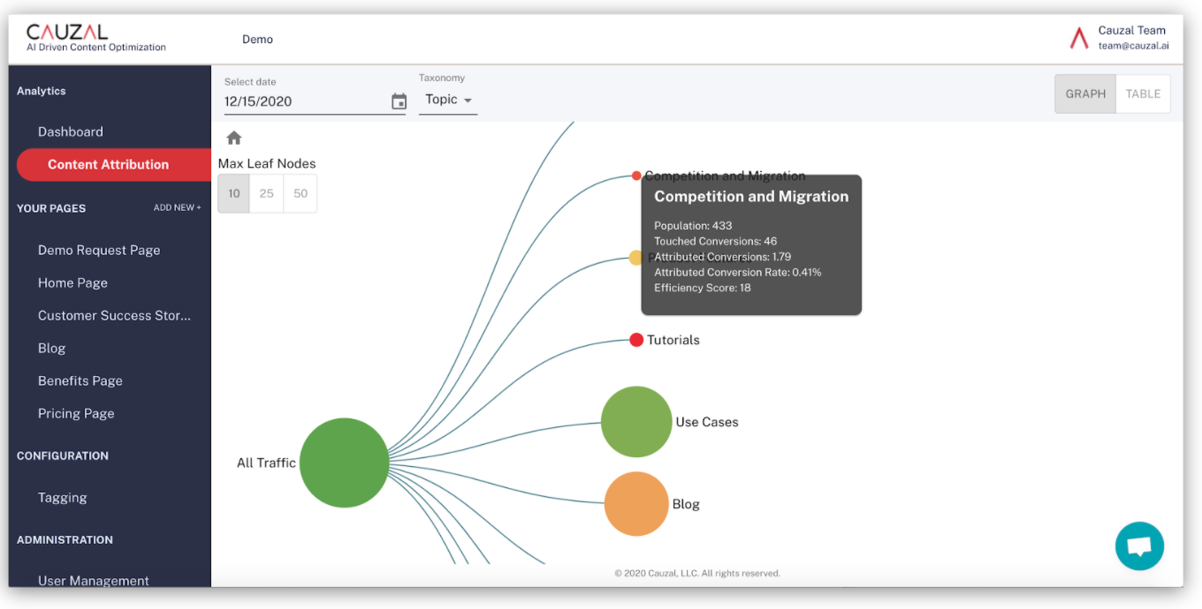Click team@cauzal.ai account email

[1133, 46]
